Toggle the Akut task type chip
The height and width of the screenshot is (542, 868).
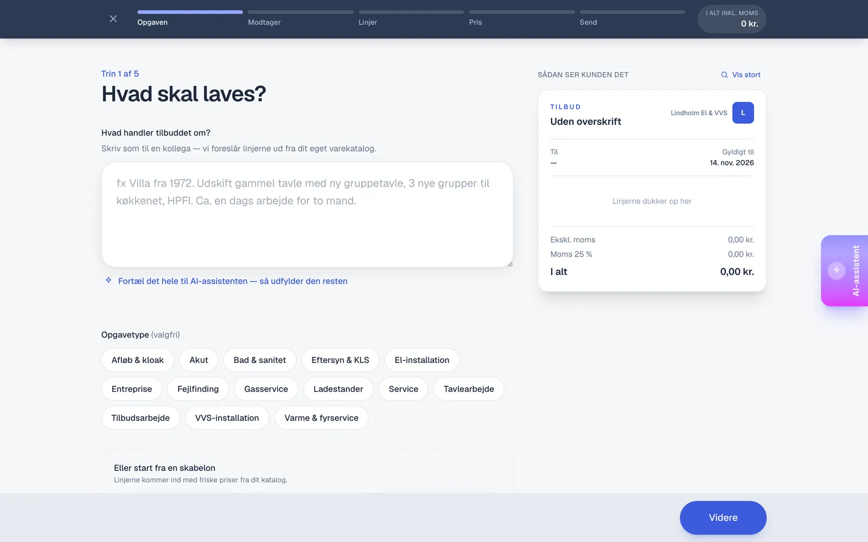[199, 360]
